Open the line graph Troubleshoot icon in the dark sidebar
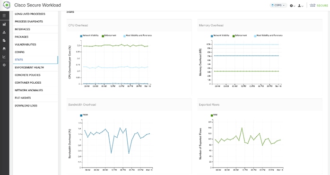Image resolution: width=330 pixels, height=175 pixels. (x=4, y=57)
